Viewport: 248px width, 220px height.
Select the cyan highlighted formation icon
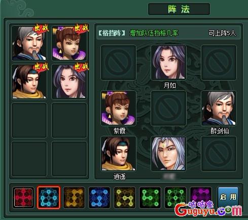(x=49, y=198)
